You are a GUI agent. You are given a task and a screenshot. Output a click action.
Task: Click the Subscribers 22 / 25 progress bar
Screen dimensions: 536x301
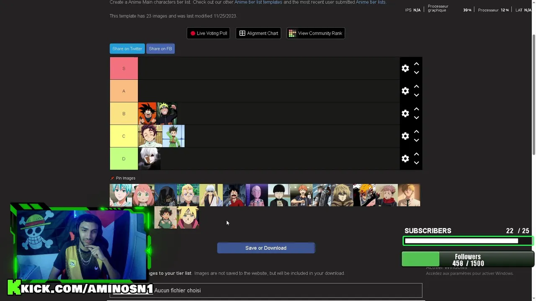pos(467,241)
